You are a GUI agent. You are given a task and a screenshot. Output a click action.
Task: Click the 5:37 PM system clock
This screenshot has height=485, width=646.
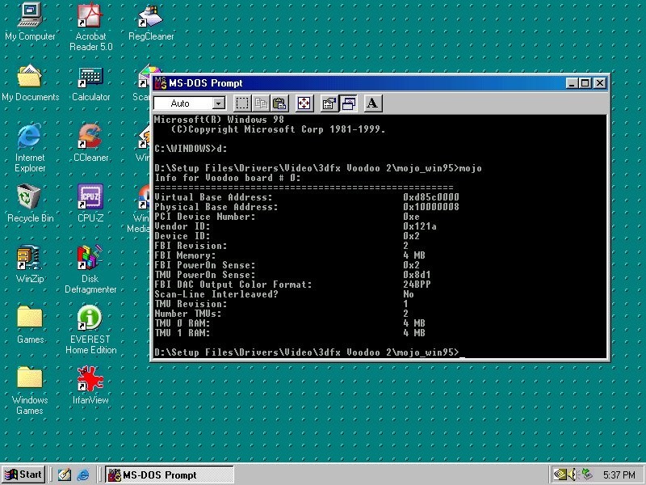click(618, 474)
